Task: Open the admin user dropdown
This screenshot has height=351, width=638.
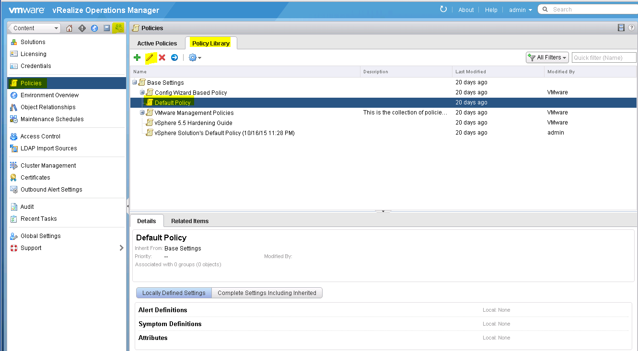Action: pos(521,10)
